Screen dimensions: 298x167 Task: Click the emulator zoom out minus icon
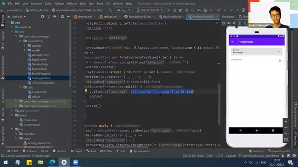[x=285, y=128]
